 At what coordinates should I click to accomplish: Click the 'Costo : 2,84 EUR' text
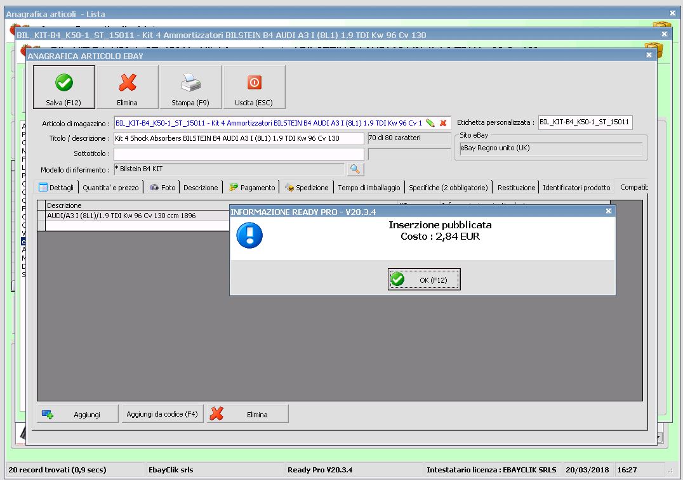point(440,237)
